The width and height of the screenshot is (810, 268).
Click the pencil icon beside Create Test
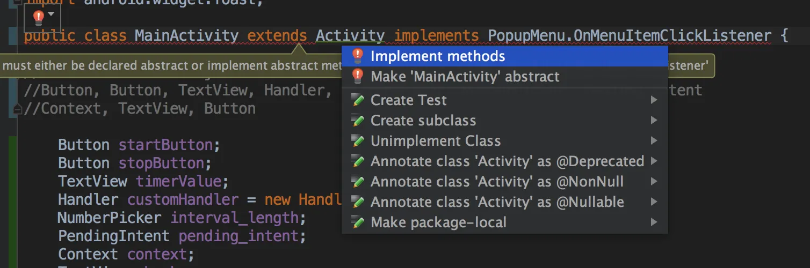(357, 100)
